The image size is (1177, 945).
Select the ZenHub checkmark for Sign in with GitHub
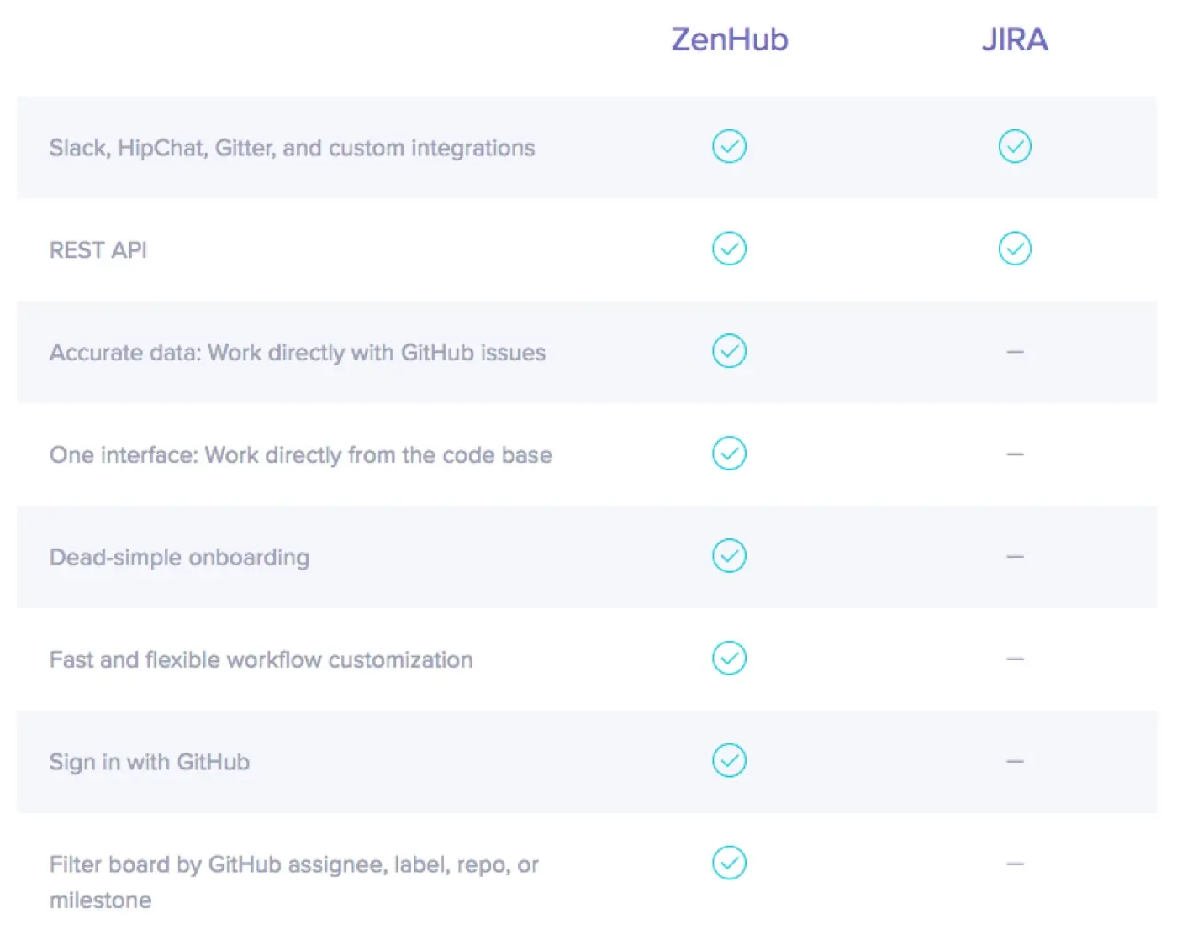(x=729, y=760)
